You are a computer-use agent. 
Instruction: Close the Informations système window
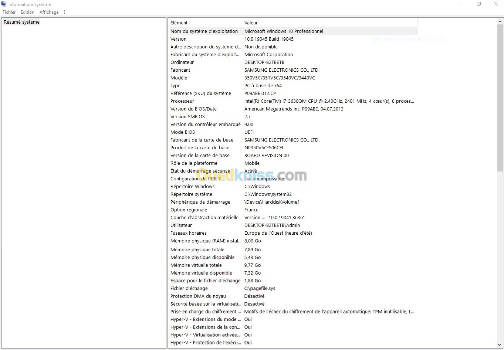[x=496, y=4]
